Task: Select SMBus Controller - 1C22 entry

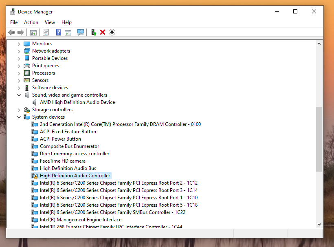Action: (x=112, y=212)
